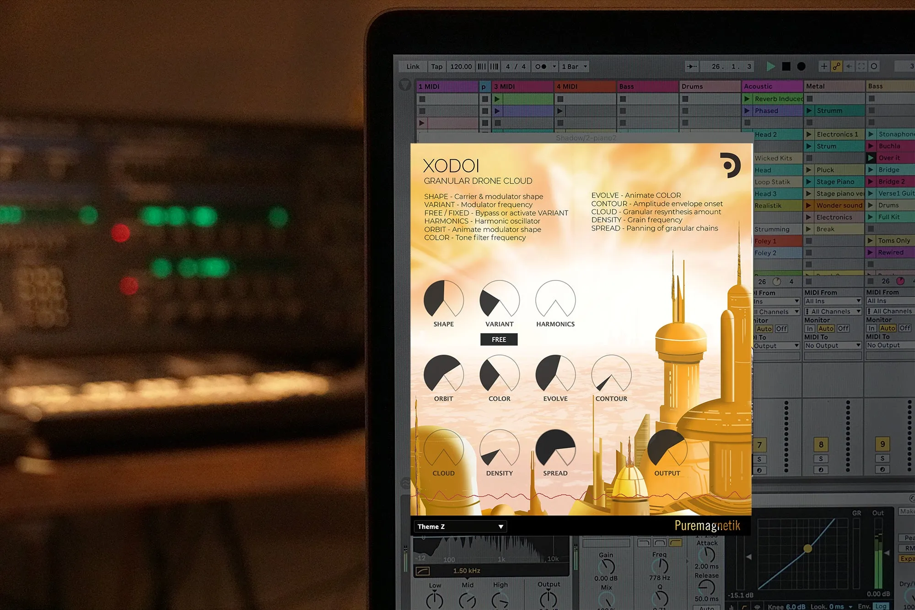The height and width of the screenshot is (610, 915).
Task: Click filter shape icon beside 1.50 kHz
Action: tap(422, 571)
